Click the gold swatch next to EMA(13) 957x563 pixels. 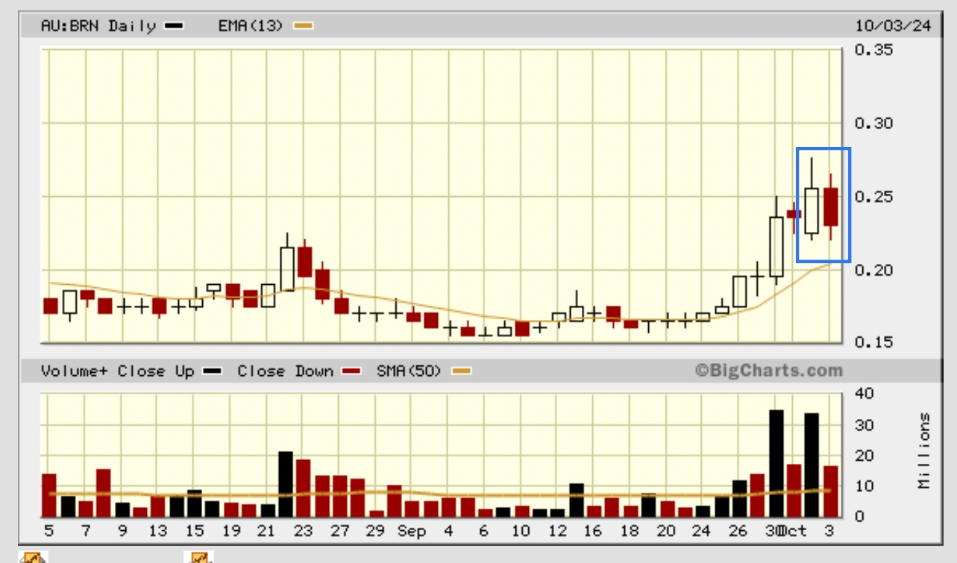tap(304, 27)
